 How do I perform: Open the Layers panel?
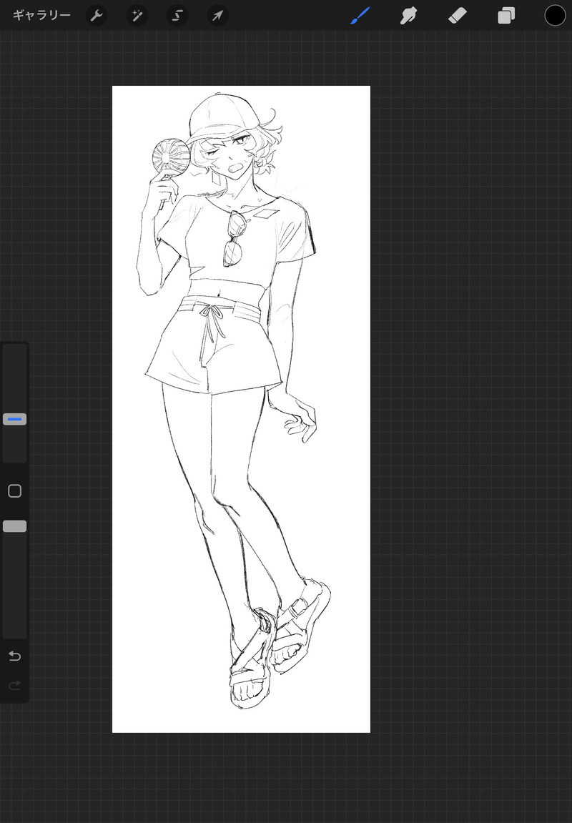click(x=506, y=16)
